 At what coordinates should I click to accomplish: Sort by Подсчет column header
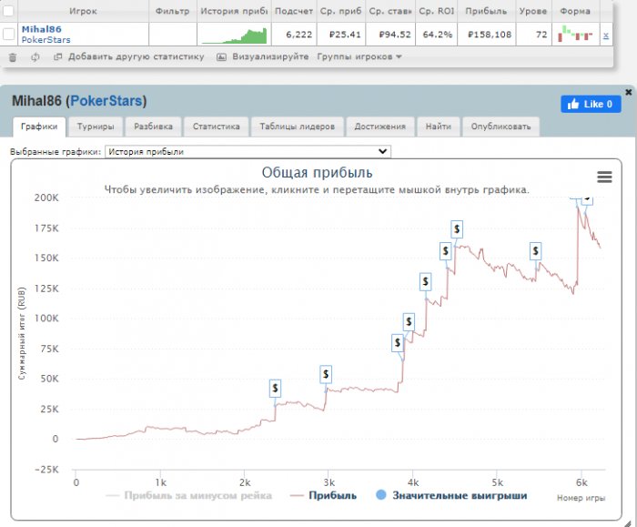[294, 11]
